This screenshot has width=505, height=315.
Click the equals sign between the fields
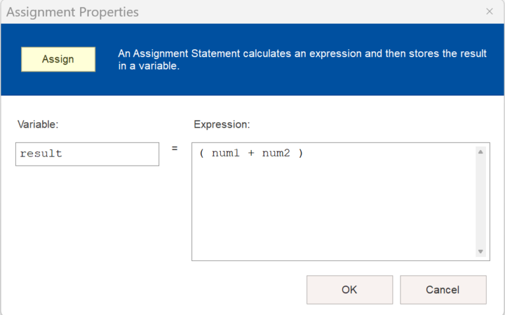(175, 149)
